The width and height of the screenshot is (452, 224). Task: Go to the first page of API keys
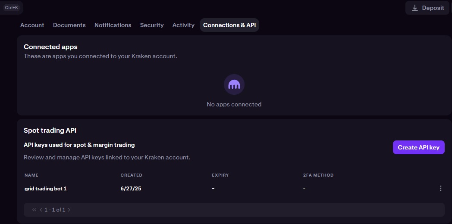point(34,210)
